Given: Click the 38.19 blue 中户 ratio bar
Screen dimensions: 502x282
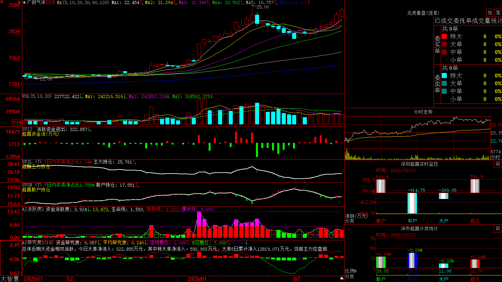Looking at the screenshot, I should point(412,260).
